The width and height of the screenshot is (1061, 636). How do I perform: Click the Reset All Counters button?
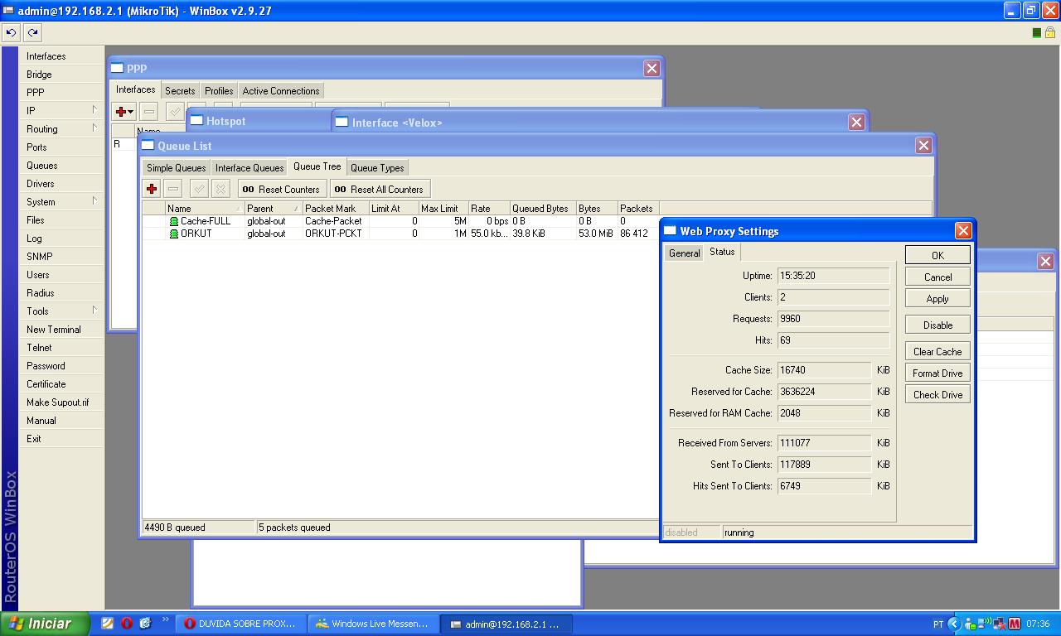(380, 189)
